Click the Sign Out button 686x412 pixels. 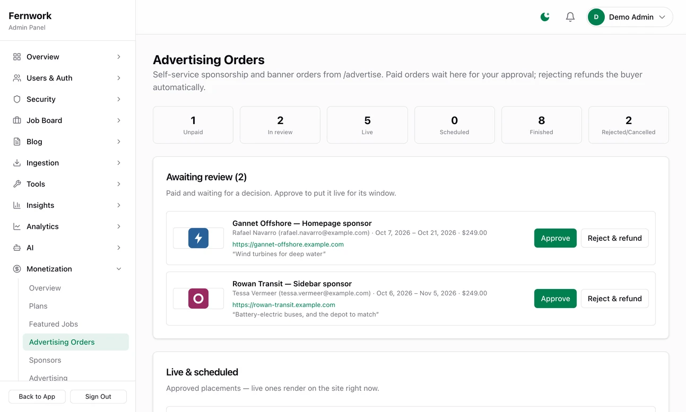[98, 397]
